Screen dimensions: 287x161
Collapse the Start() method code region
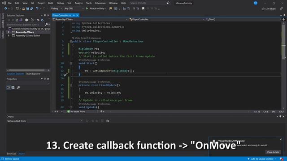pyautogui.click(x=71, y=64)
